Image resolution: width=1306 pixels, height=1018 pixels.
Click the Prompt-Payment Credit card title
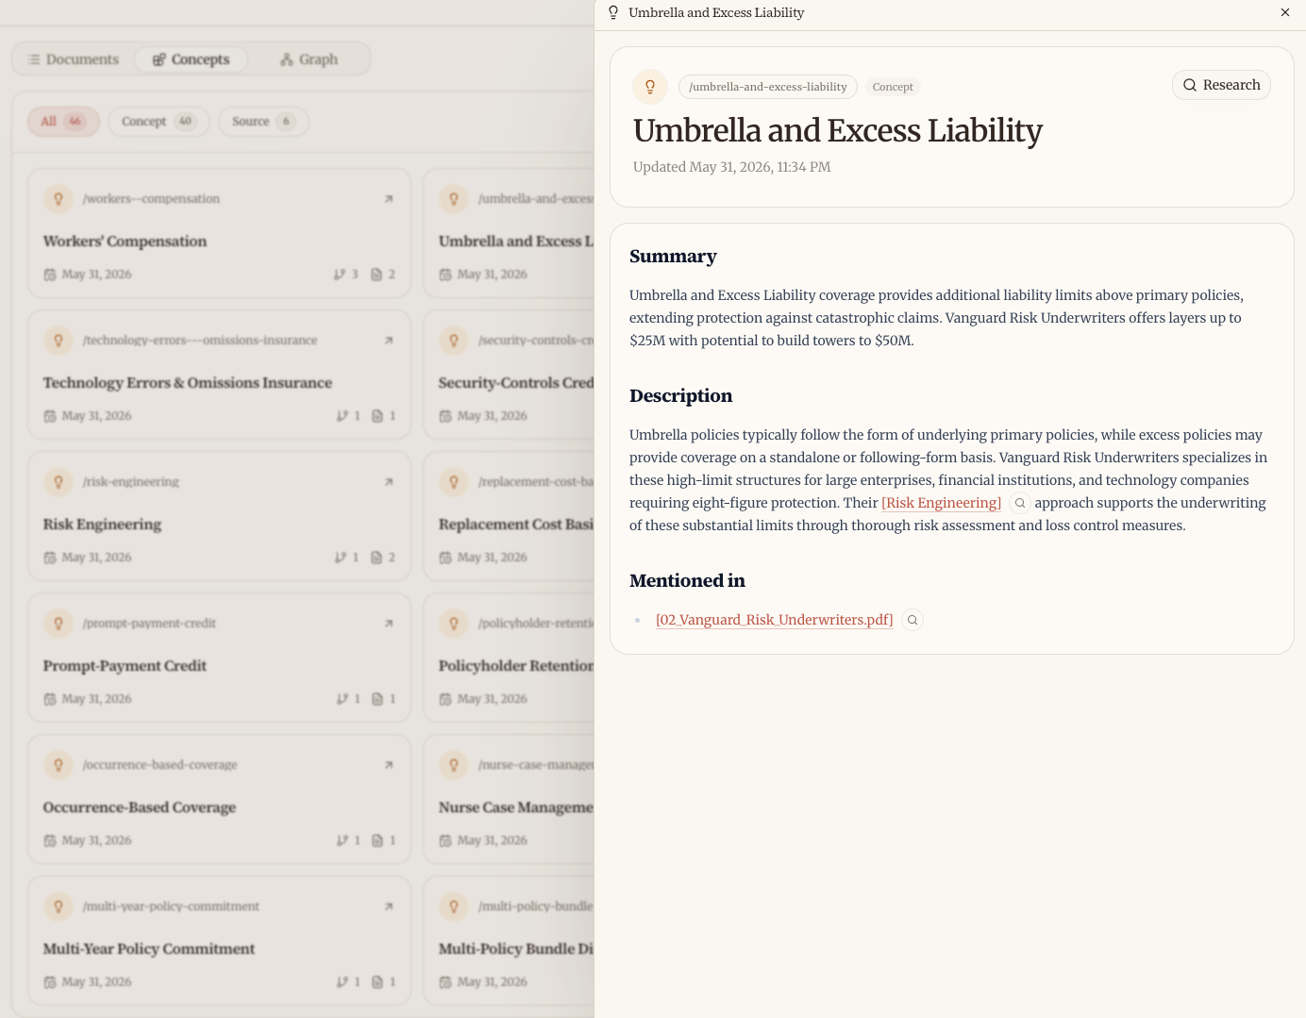coord(125,666)
